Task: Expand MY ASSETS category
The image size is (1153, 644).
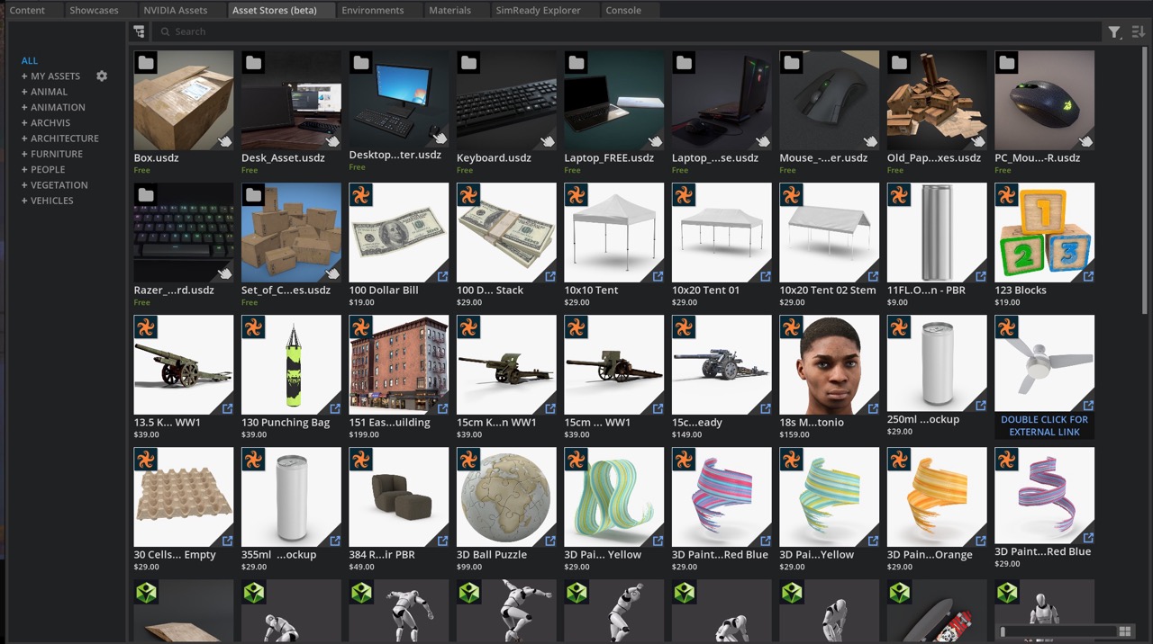Action: click(x=25, y=76)
